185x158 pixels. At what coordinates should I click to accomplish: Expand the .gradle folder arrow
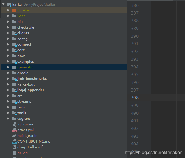[x=8, y=10]
